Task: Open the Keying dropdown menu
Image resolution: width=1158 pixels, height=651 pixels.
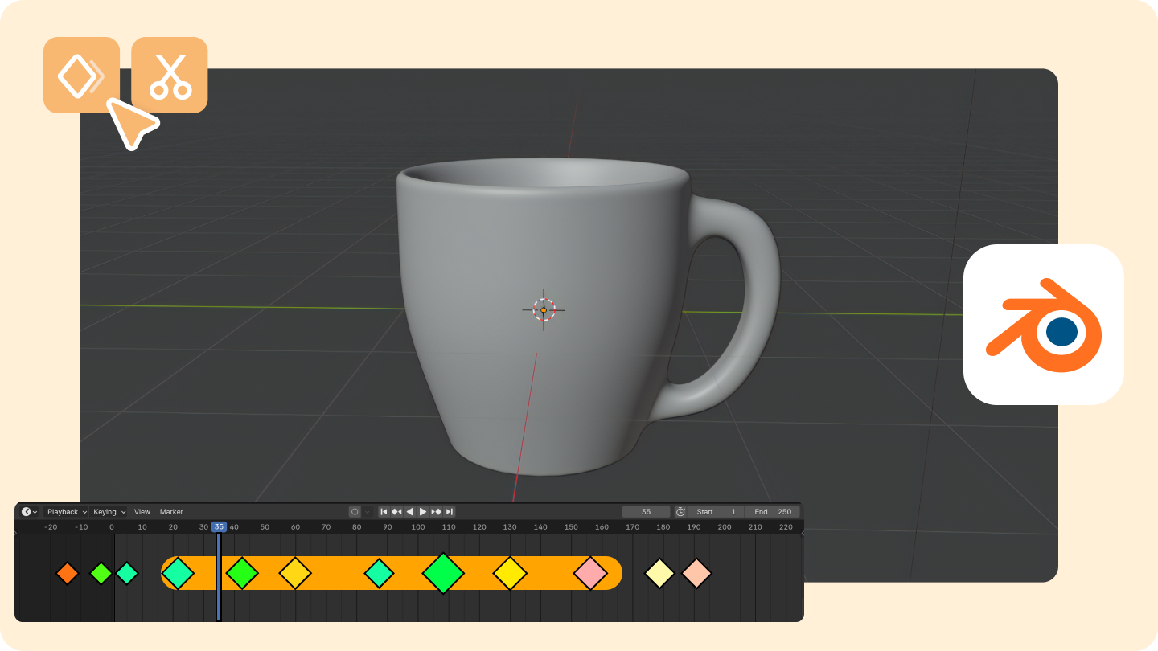Action: click(x=109, y=511)
